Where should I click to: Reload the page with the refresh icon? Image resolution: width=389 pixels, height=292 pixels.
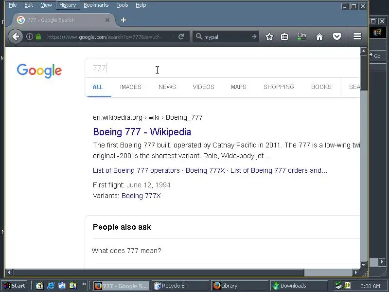(181, 37)
